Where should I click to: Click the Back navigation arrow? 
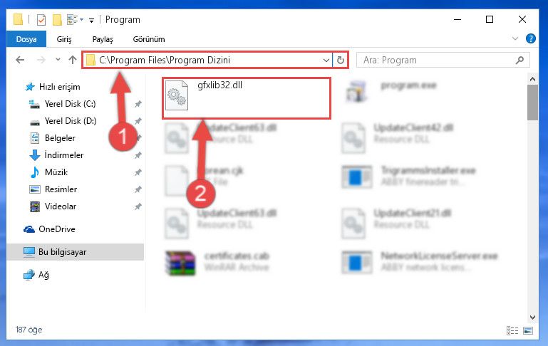pos(20,60)
